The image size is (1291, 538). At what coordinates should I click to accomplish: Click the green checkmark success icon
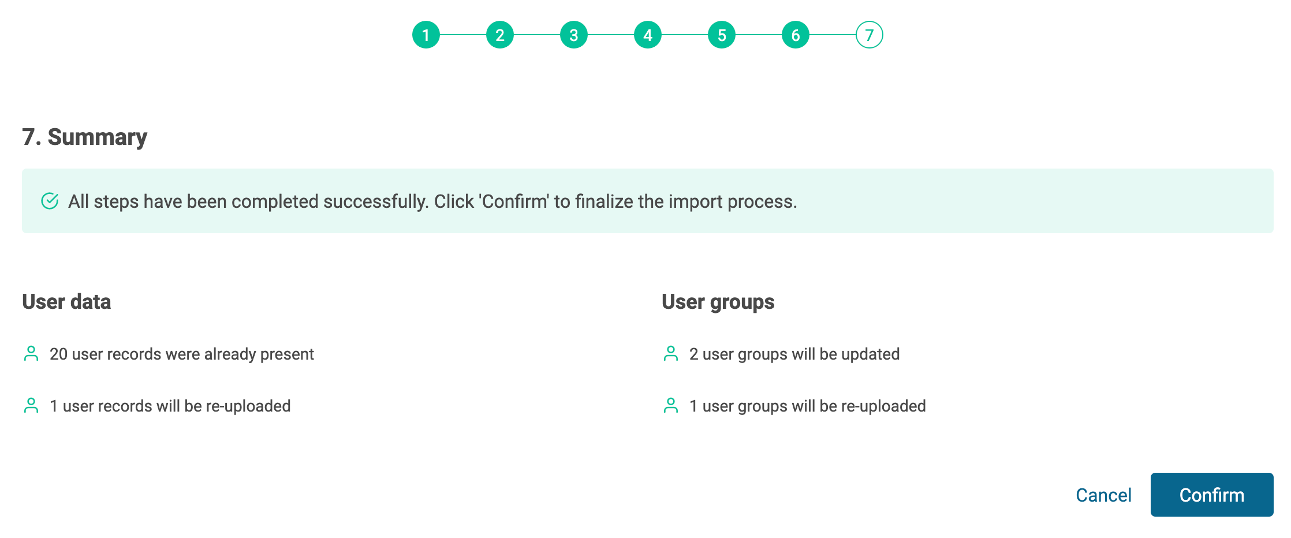pyautogui.click(x=50, y=201)
